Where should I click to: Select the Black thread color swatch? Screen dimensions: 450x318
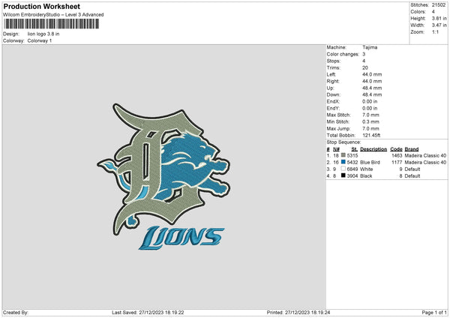tap(343, 175)
